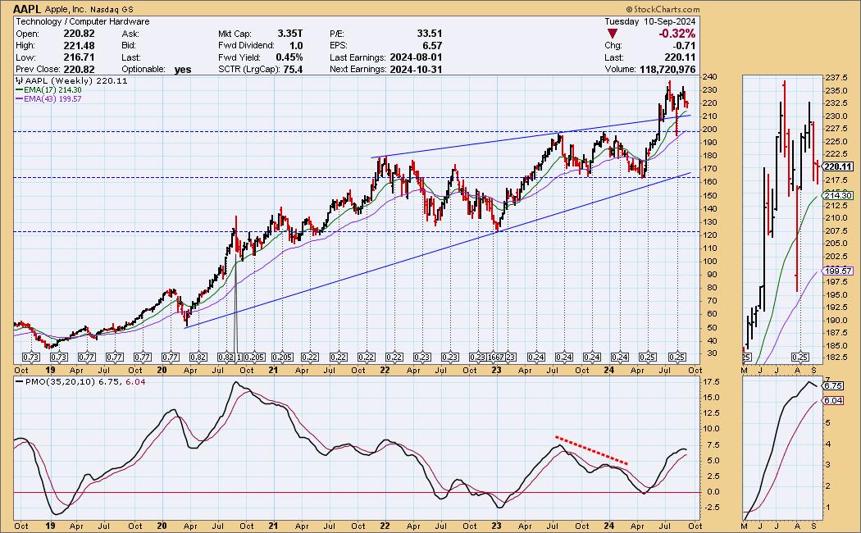
Task: Select the Prev Close value 220.82
Action: coord(79,70)
